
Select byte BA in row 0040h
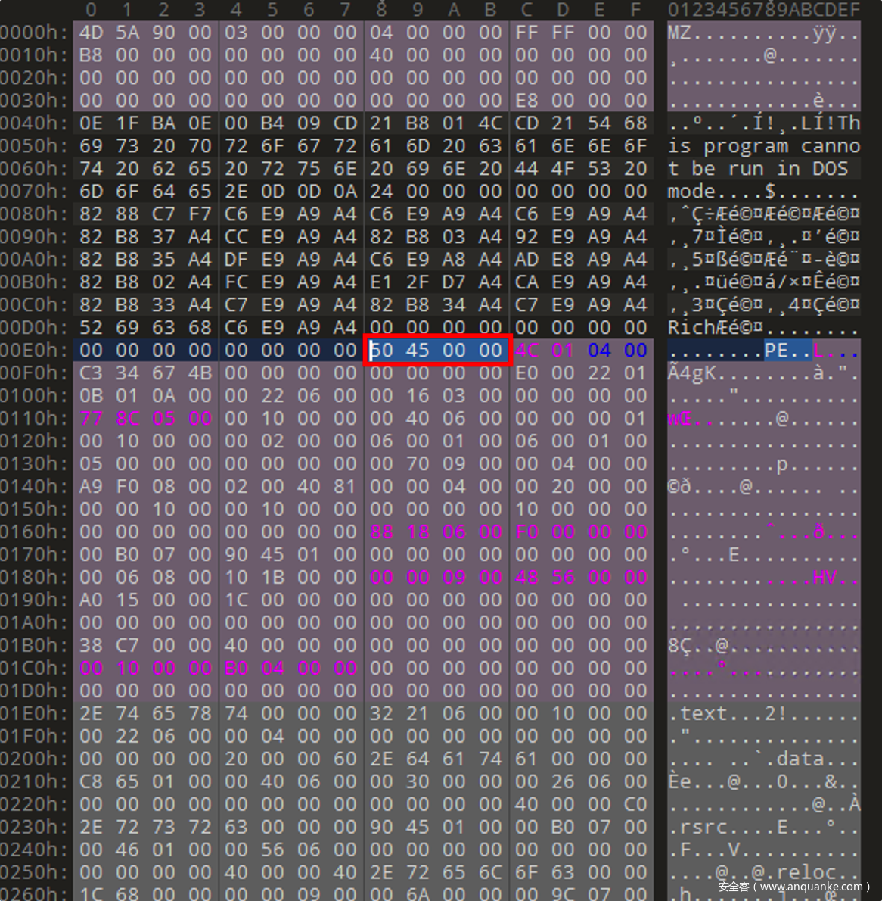[x=163, y=123]
